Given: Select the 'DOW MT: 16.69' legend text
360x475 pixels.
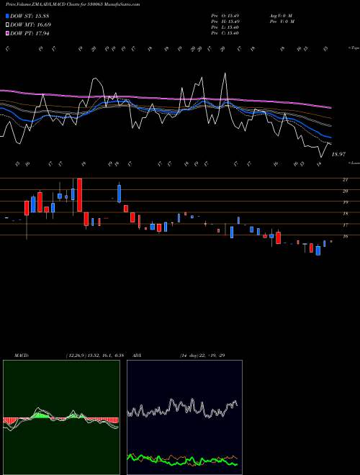Looking at the screenshot, I should click(x=31, y=25).
